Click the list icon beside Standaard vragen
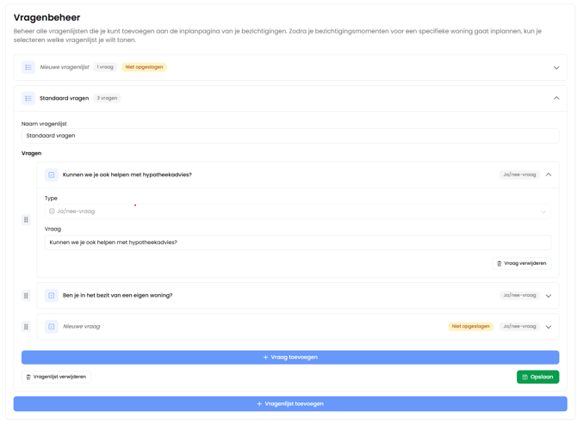Screen dimensions: 577x424 (x=28, y=98)
